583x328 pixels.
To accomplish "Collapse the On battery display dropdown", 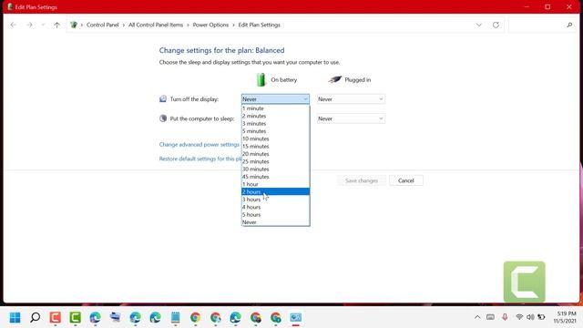I will [275, 99].
